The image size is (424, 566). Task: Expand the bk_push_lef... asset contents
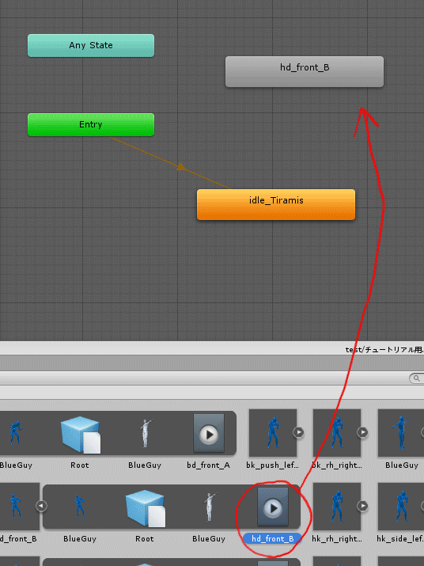pyautogui.click(x=298, y=432)
